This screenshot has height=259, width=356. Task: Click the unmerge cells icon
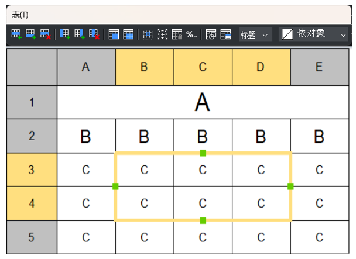(x=128, y=34)
